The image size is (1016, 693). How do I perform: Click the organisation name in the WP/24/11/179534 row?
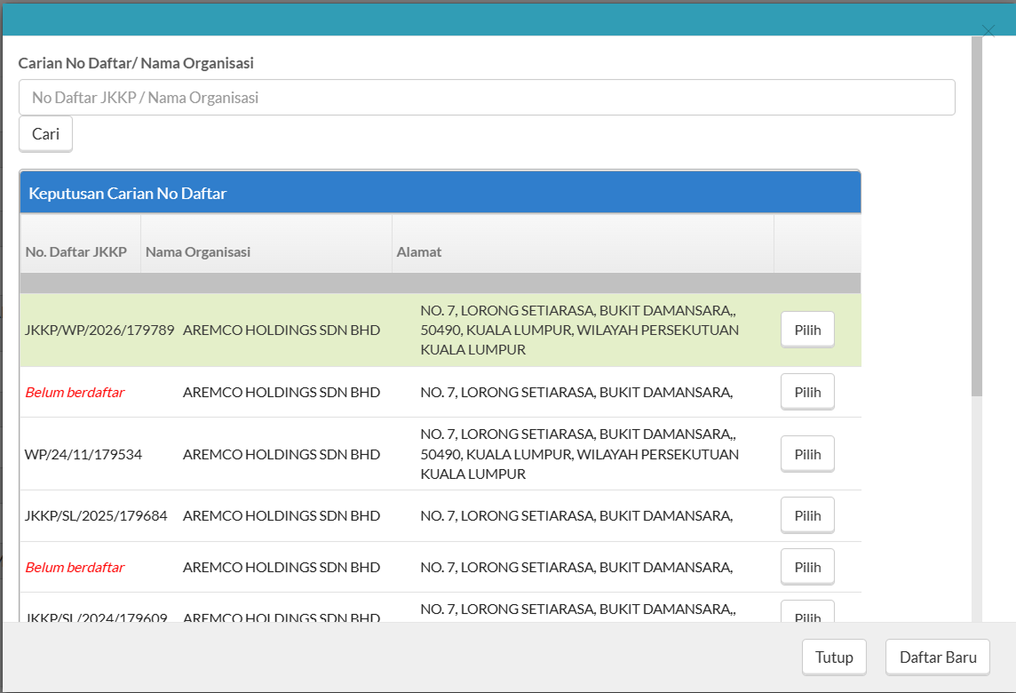click(x=282, y=454)
